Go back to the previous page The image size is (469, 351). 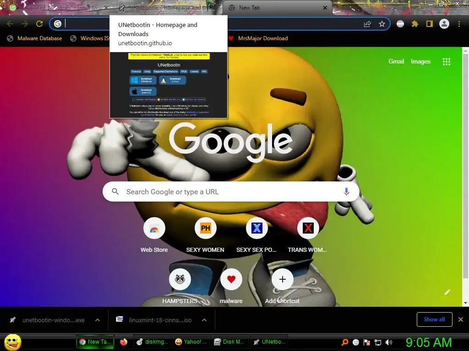tap(10, 24)
